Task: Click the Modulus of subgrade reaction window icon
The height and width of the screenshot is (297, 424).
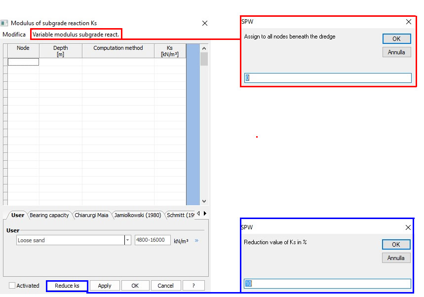Action: pos(4,23)
